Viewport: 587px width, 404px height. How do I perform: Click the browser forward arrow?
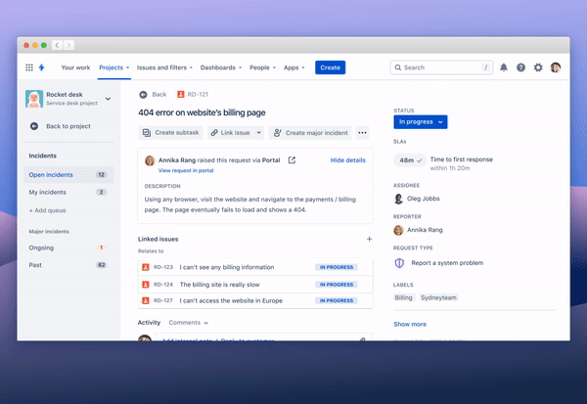point(68,45)
